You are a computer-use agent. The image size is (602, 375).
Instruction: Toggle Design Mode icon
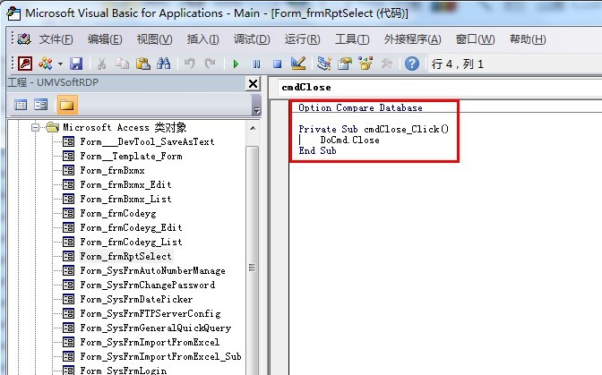[298, 64]
